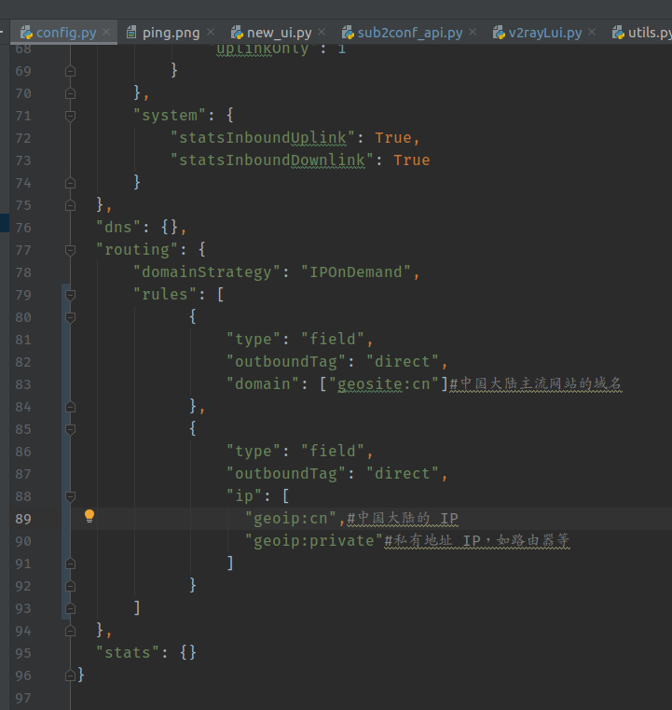Close the config.py tab

(106, 32)
